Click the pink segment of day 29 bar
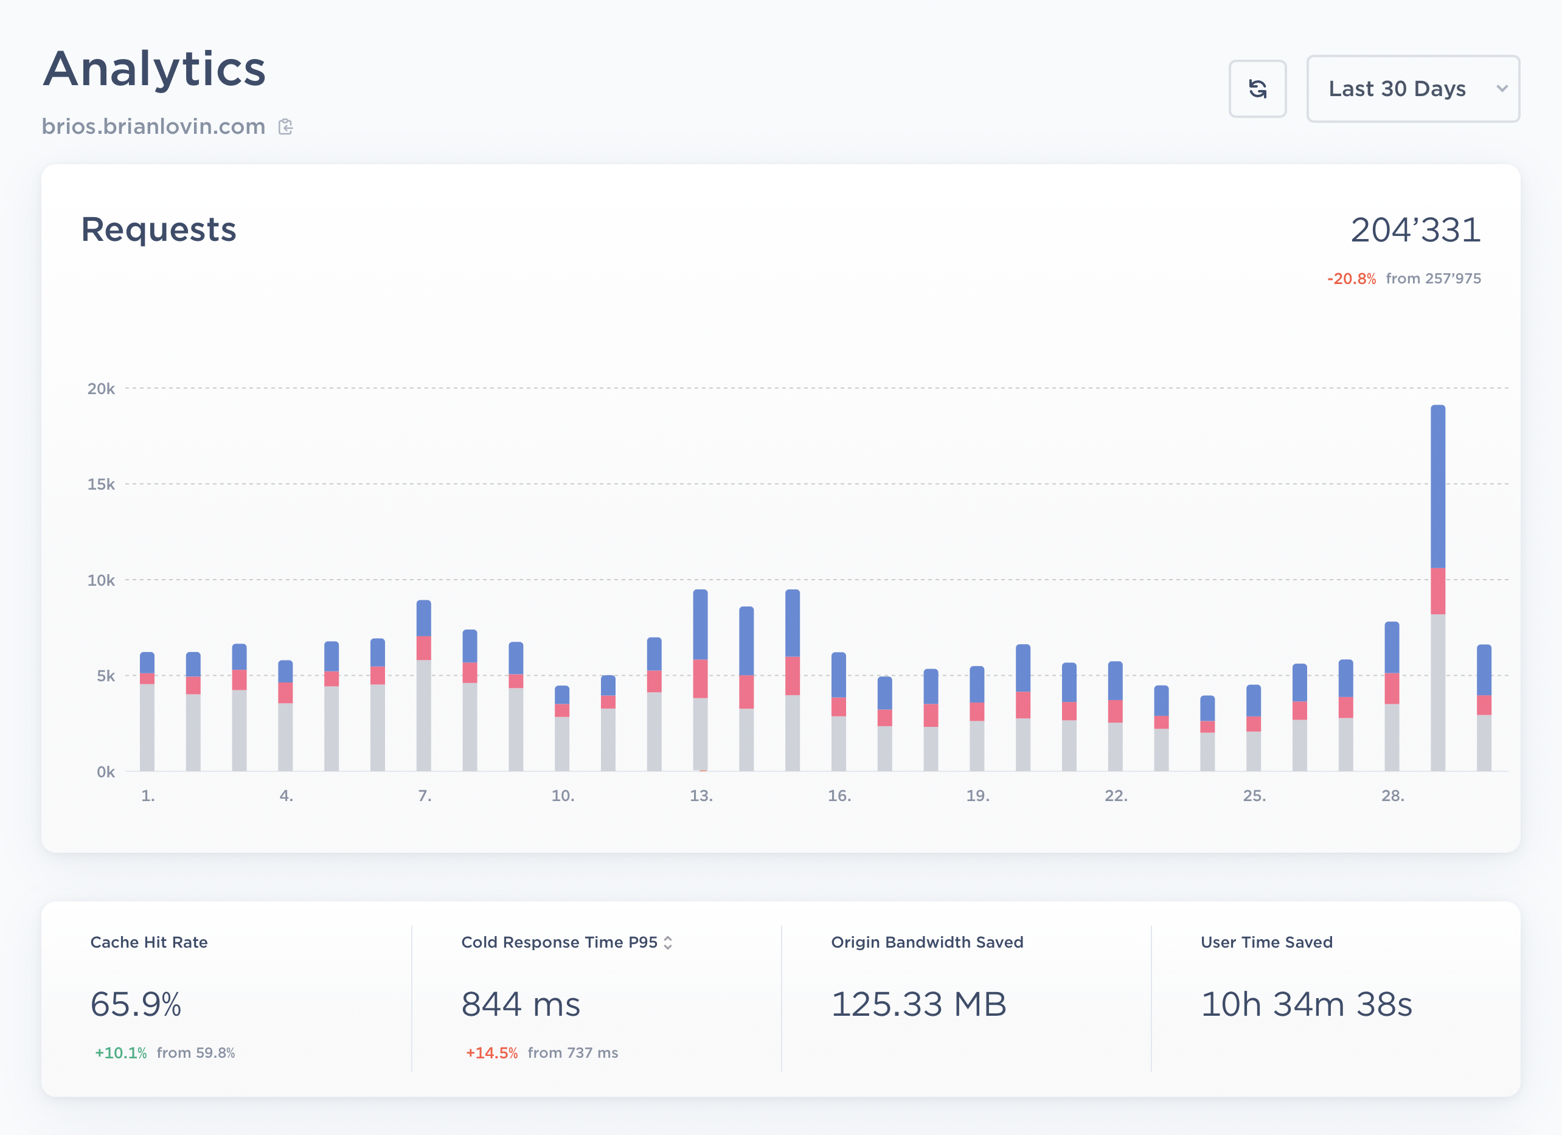The width and height of the screenshot is (1562, 1135). point(1437,591)
